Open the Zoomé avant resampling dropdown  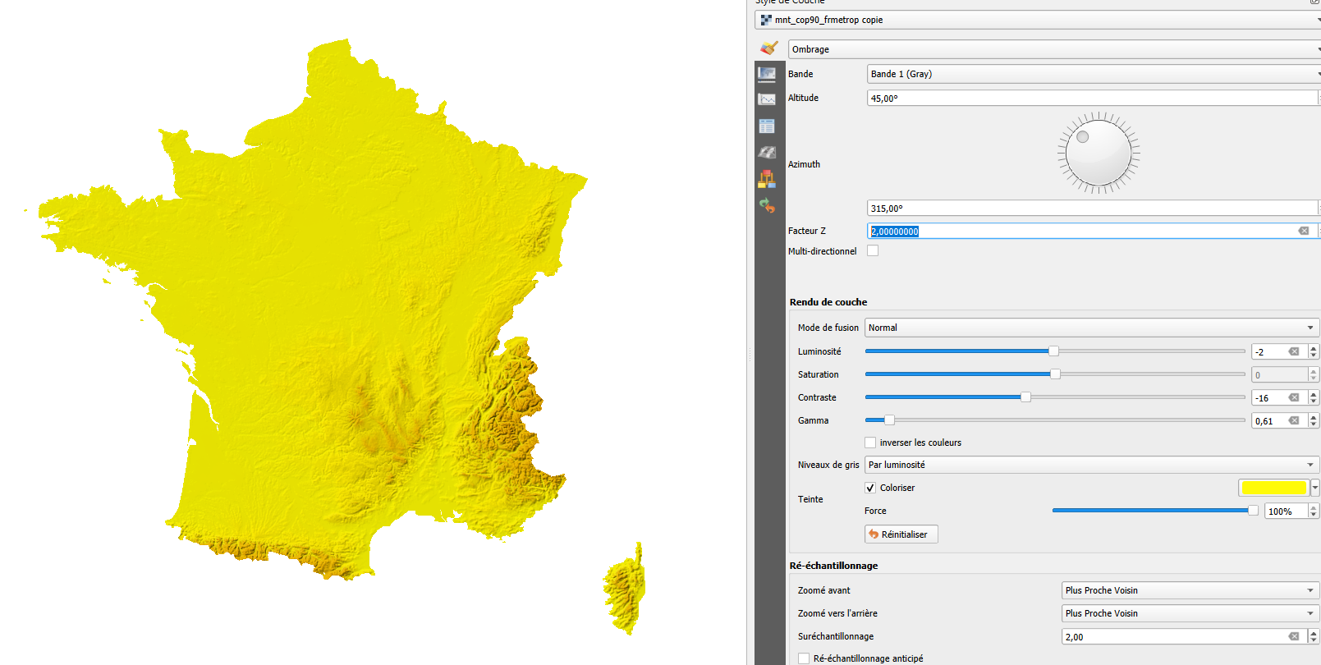[x=1190, y=590]
